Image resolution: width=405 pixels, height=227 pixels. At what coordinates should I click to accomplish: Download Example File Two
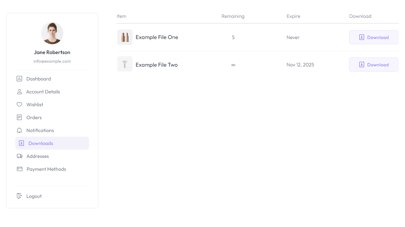tap(373, 65)
